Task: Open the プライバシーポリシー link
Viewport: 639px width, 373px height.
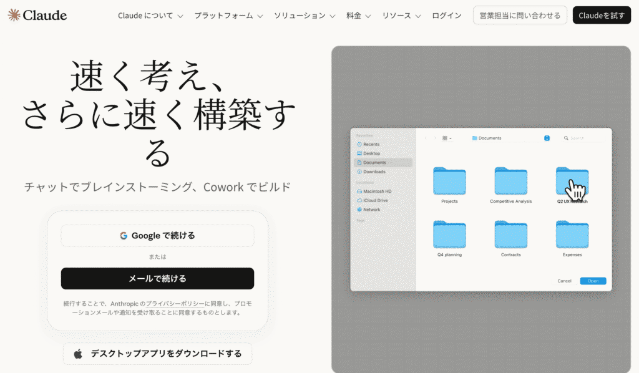Action: (175, 304)
